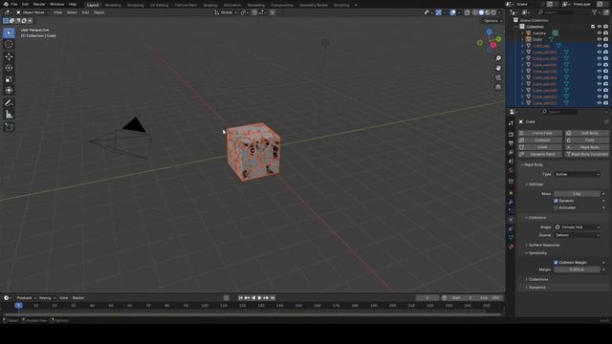The width and height of the screenshot is (612, 344).
Task: Toggle the Dynamic checkbox
Action: pos(556,201)
